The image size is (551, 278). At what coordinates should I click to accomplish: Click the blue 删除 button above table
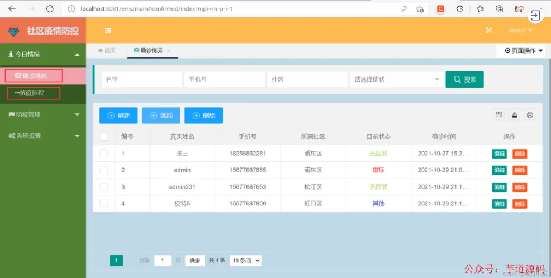[x=203, y=116]
